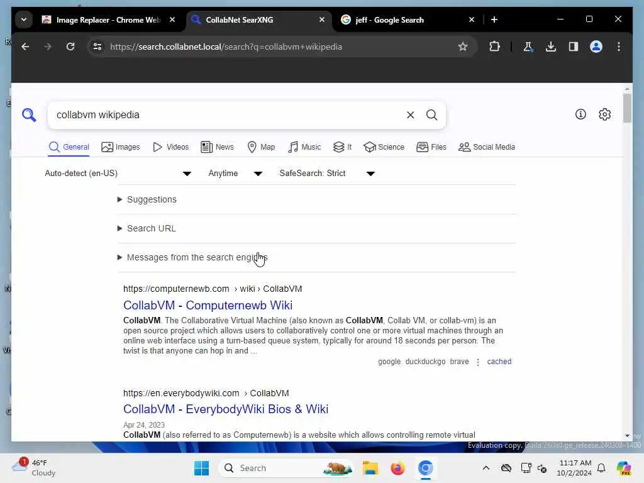The width and height of the screenshot is (644, 483).
Task: Click the computernewb.com result URL
Action: pos(213,289)
